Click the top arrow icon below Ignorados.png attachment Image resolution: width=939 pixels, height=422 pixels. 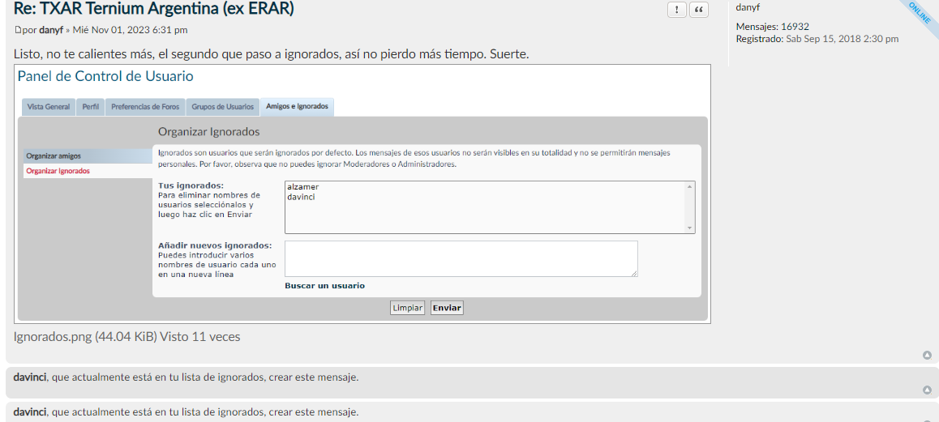click(x=927, y=355)
